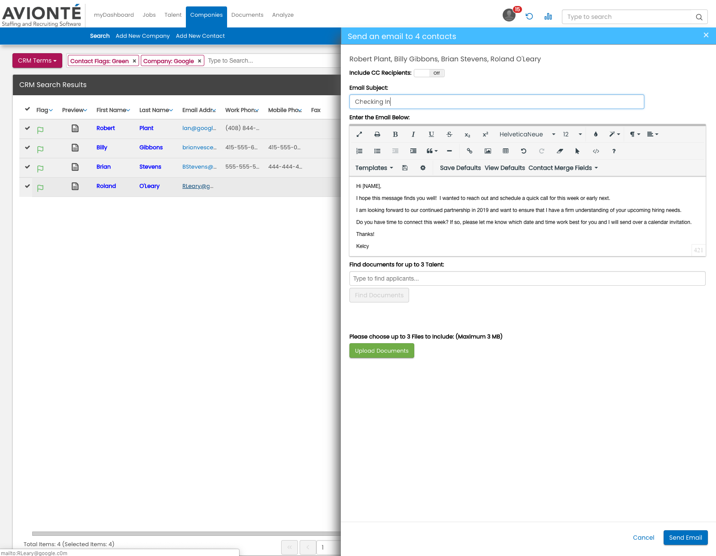The image size is (716, 556).
Task: Toggle Include CC Recipients switch
Action: click(429, 73)
